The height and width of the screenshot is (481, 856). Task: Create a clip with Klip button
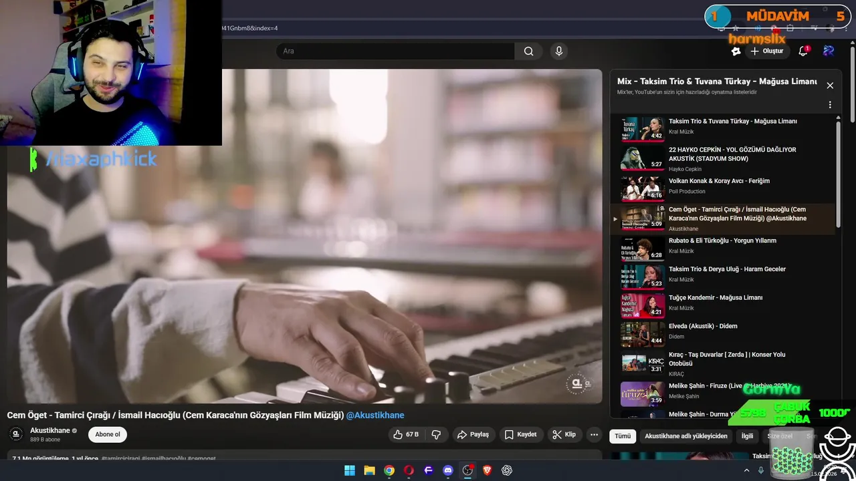564,434
